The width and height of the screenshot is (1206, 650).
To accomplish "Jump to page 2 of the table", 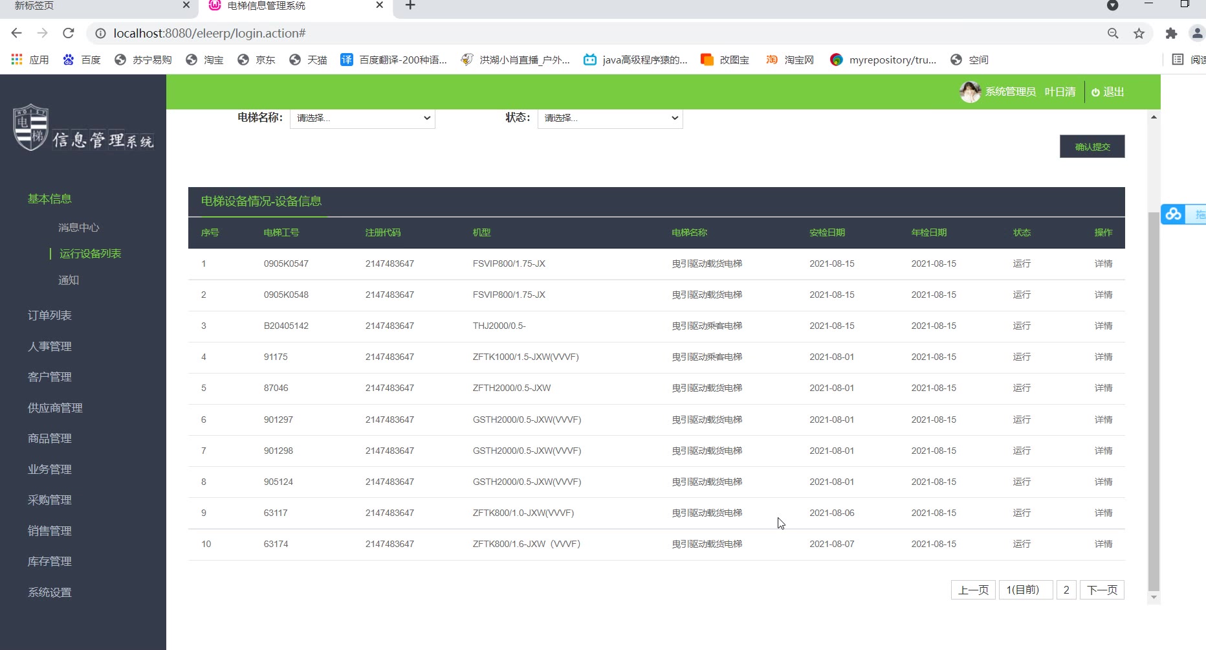I will click(1066, 590).
